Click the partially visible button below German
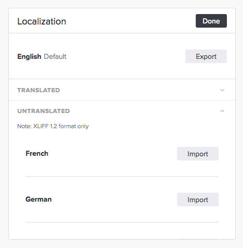 198,239
